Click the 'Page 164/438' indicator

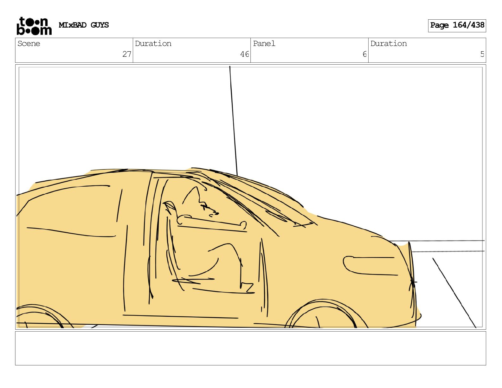point(457,25)
